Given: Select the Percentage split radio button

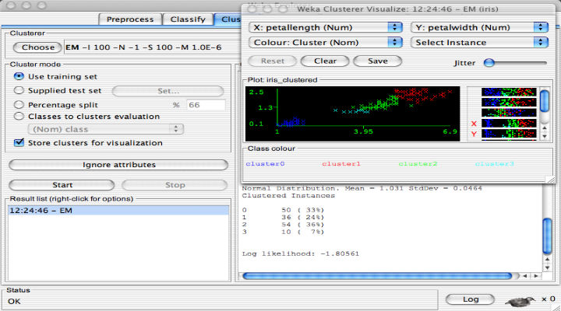Looking at the screenshot, I should click(x=19, y=105).
